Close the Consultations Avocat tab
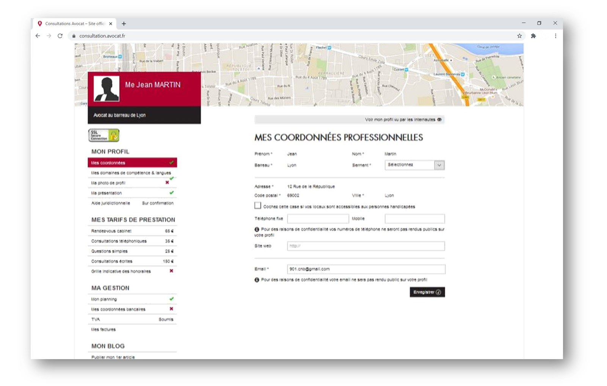This screenshot has width=607, height=386. [111, 23]
